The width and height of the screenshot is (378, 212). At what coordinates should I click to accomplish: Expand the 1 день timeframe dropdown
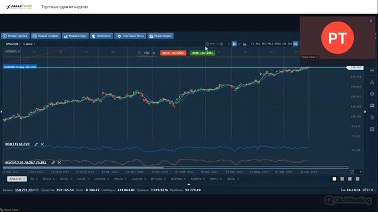(x=29, y=44)
